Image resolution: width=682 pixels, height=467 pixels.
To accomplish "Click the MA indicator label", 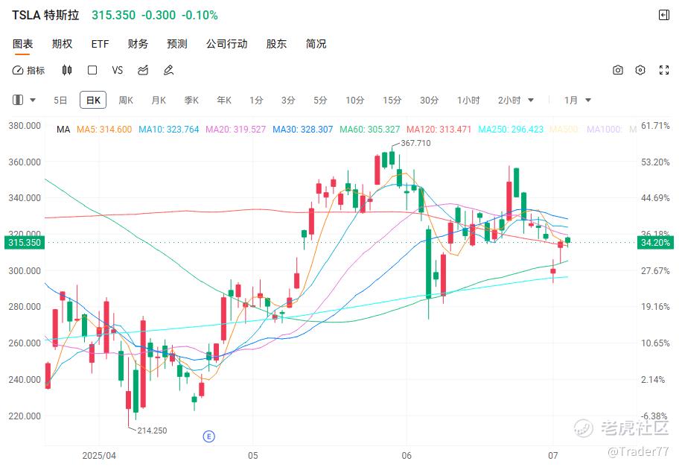I will point(63,130).
